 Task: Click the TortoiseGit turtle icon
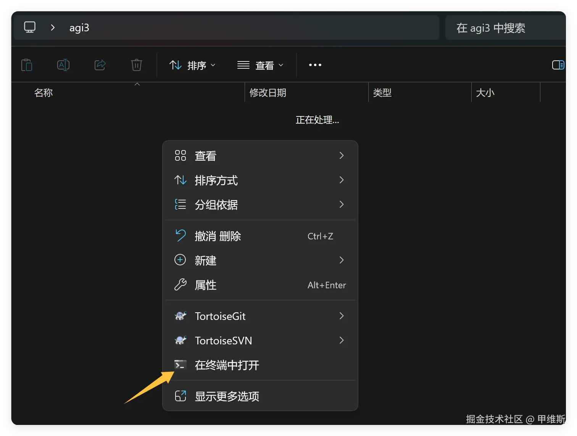click(x=181, y=316)
